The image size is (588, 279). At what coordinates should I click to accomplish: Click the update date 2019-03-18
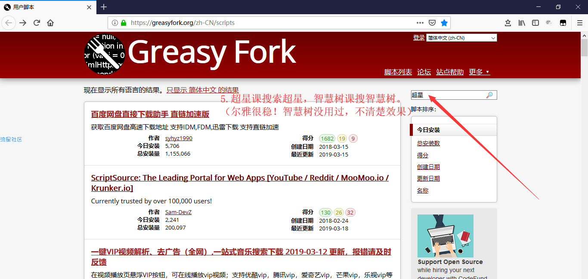coord(334,228)
